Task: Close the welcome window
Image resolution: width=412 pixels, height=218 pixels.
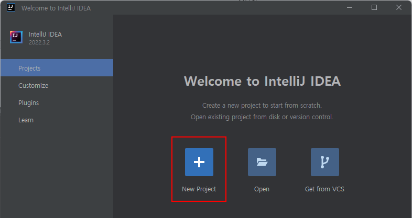Action: [x=399, y=8]
